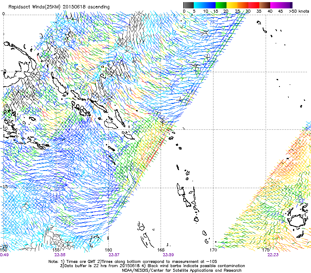The width and height of the screenshot is (311, 273).
Task: Click the latitude label '-10'
Action: 4,128
